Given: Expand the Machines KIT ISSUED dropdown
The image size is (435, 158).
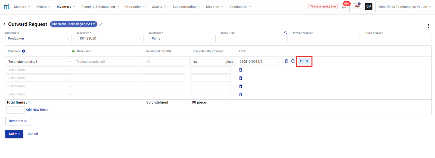Looking at the screenshot, I should [110, 38].
